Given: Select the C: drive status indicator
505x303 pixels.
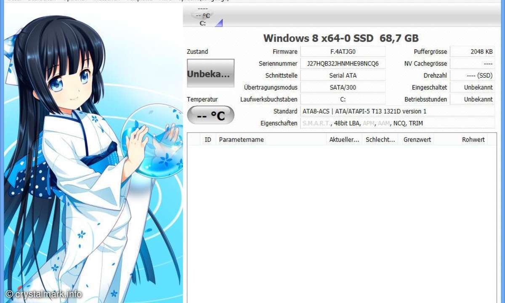Looking at the screenshot, I should tap(202, 16).
